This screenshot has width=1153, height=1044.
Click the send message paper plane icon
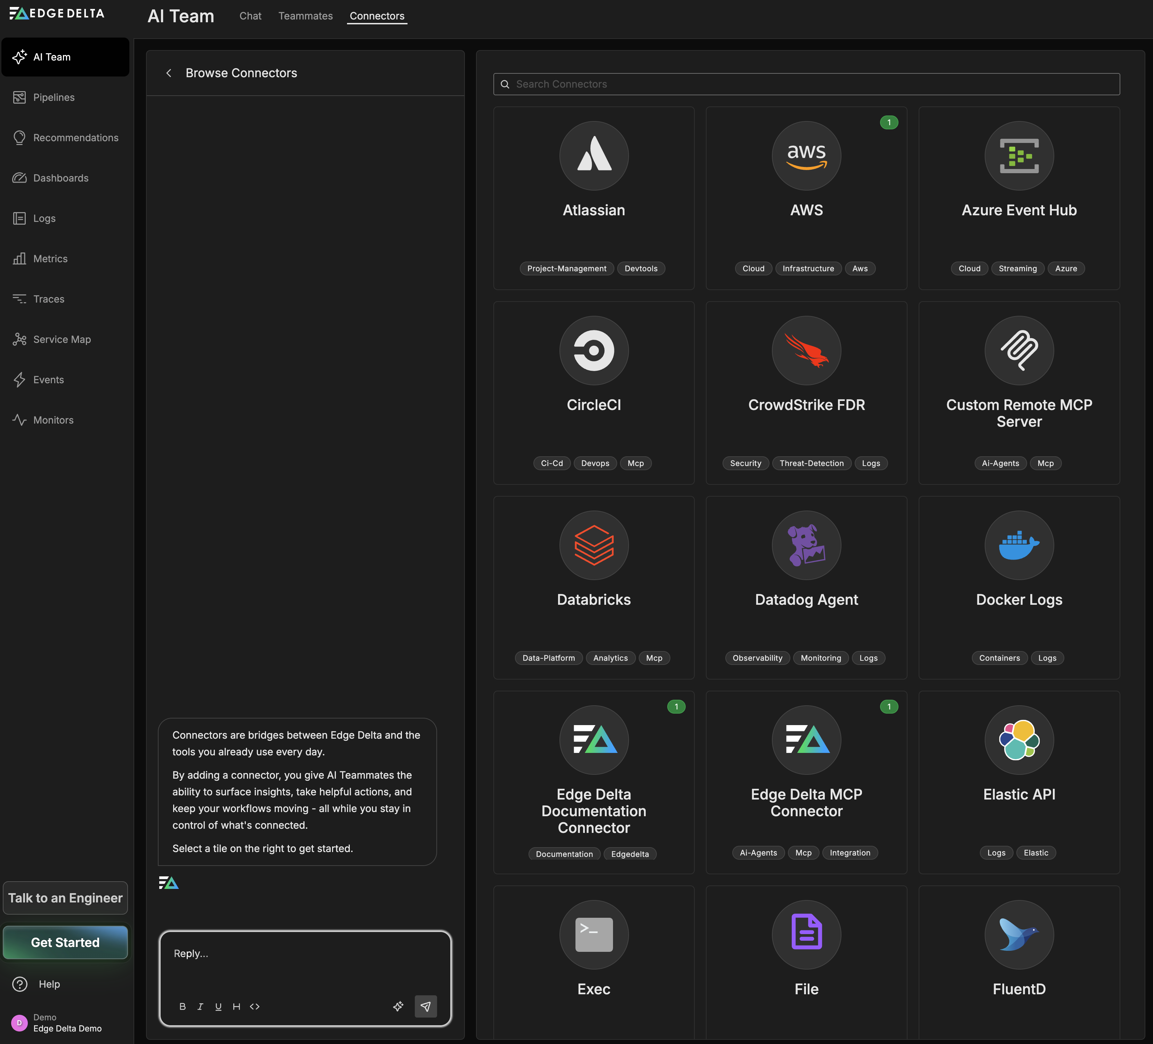click(426, 1006)
